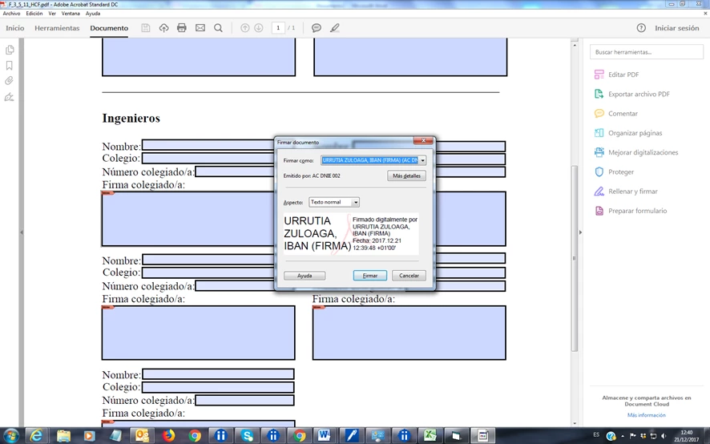
Task: Click the document vertical scrollbar thumb
Action: 575,258
